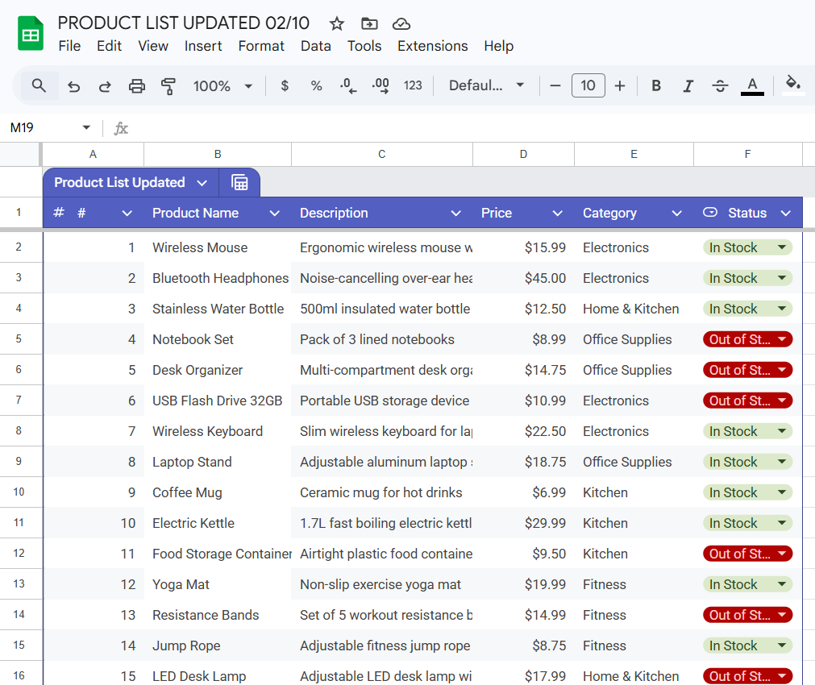Screen dimensions: 815x685
Task: Increase decimal places
Action: click(380, 85)
